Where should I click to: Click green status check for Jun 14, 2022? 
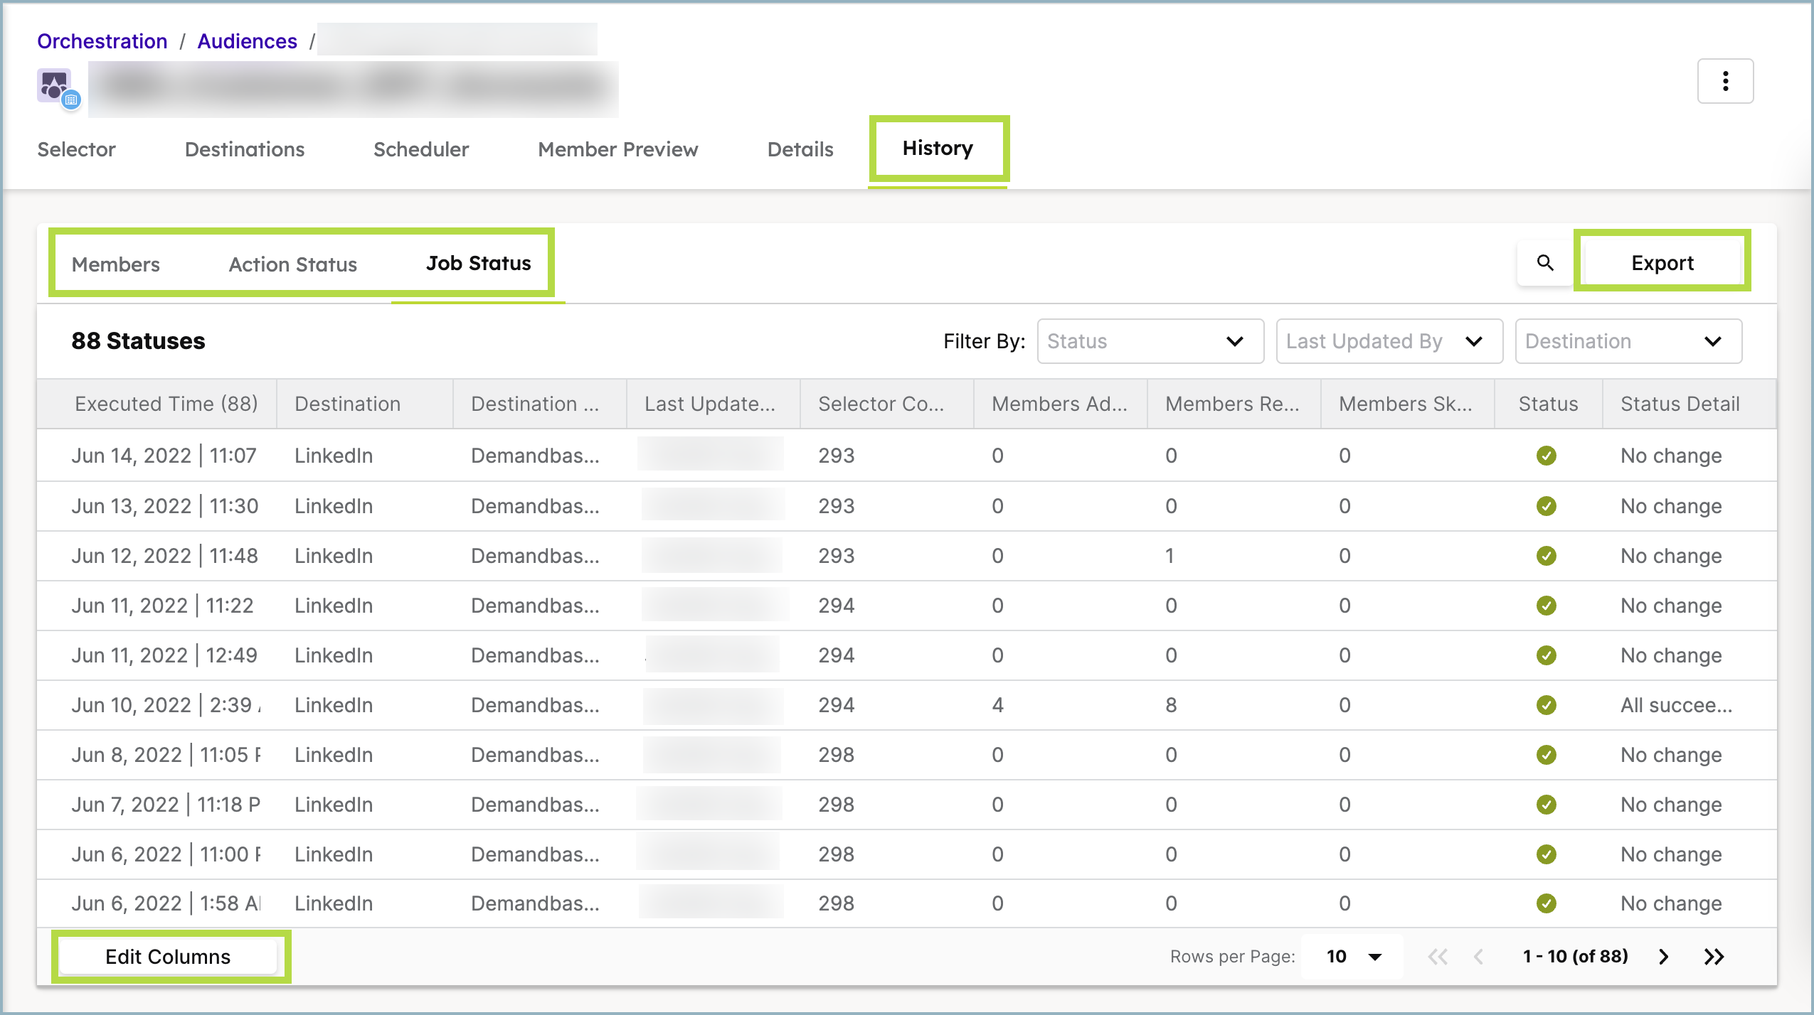tap(1546, 456)
